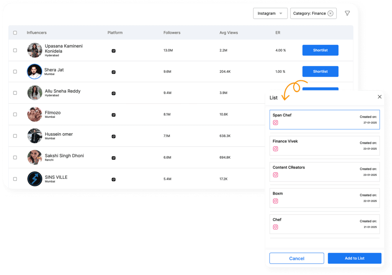Click the Instagram platform icon for Filmozo
Viewport: 392px width, 275px height.
[114, 114]
